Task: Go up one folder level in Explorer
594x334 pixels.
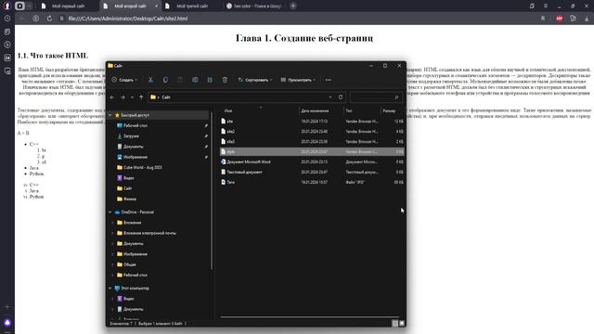Action: 141,97
